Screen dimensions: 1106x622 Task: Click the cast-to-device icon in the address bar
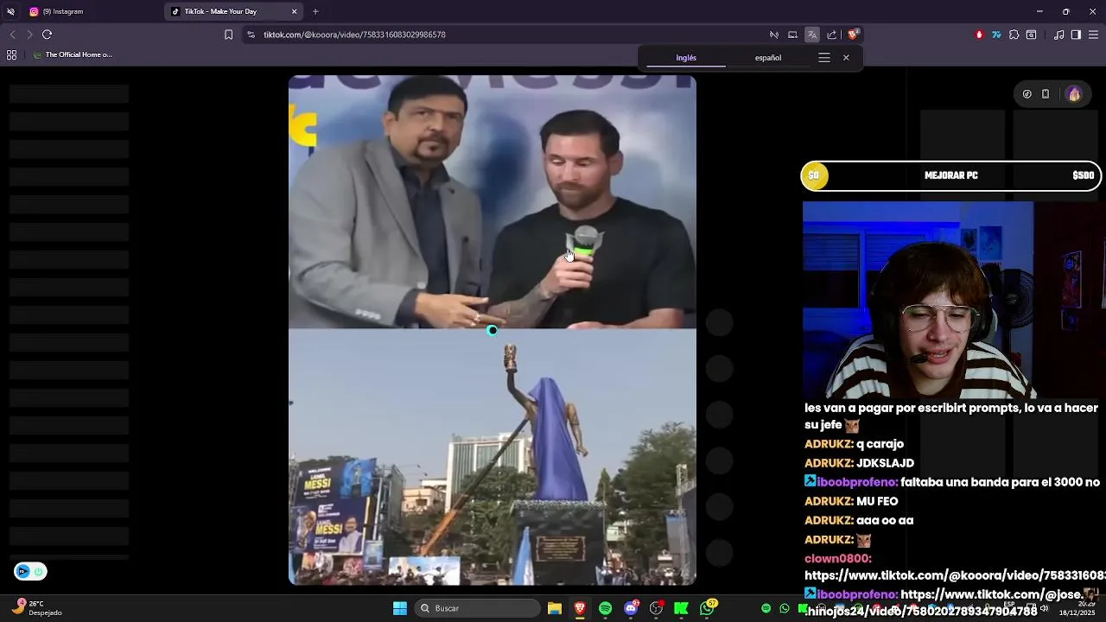coord(793,35)
